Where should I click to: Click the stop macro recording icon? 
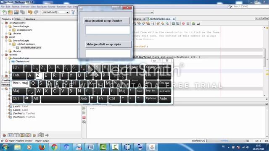tap(188, 23)
